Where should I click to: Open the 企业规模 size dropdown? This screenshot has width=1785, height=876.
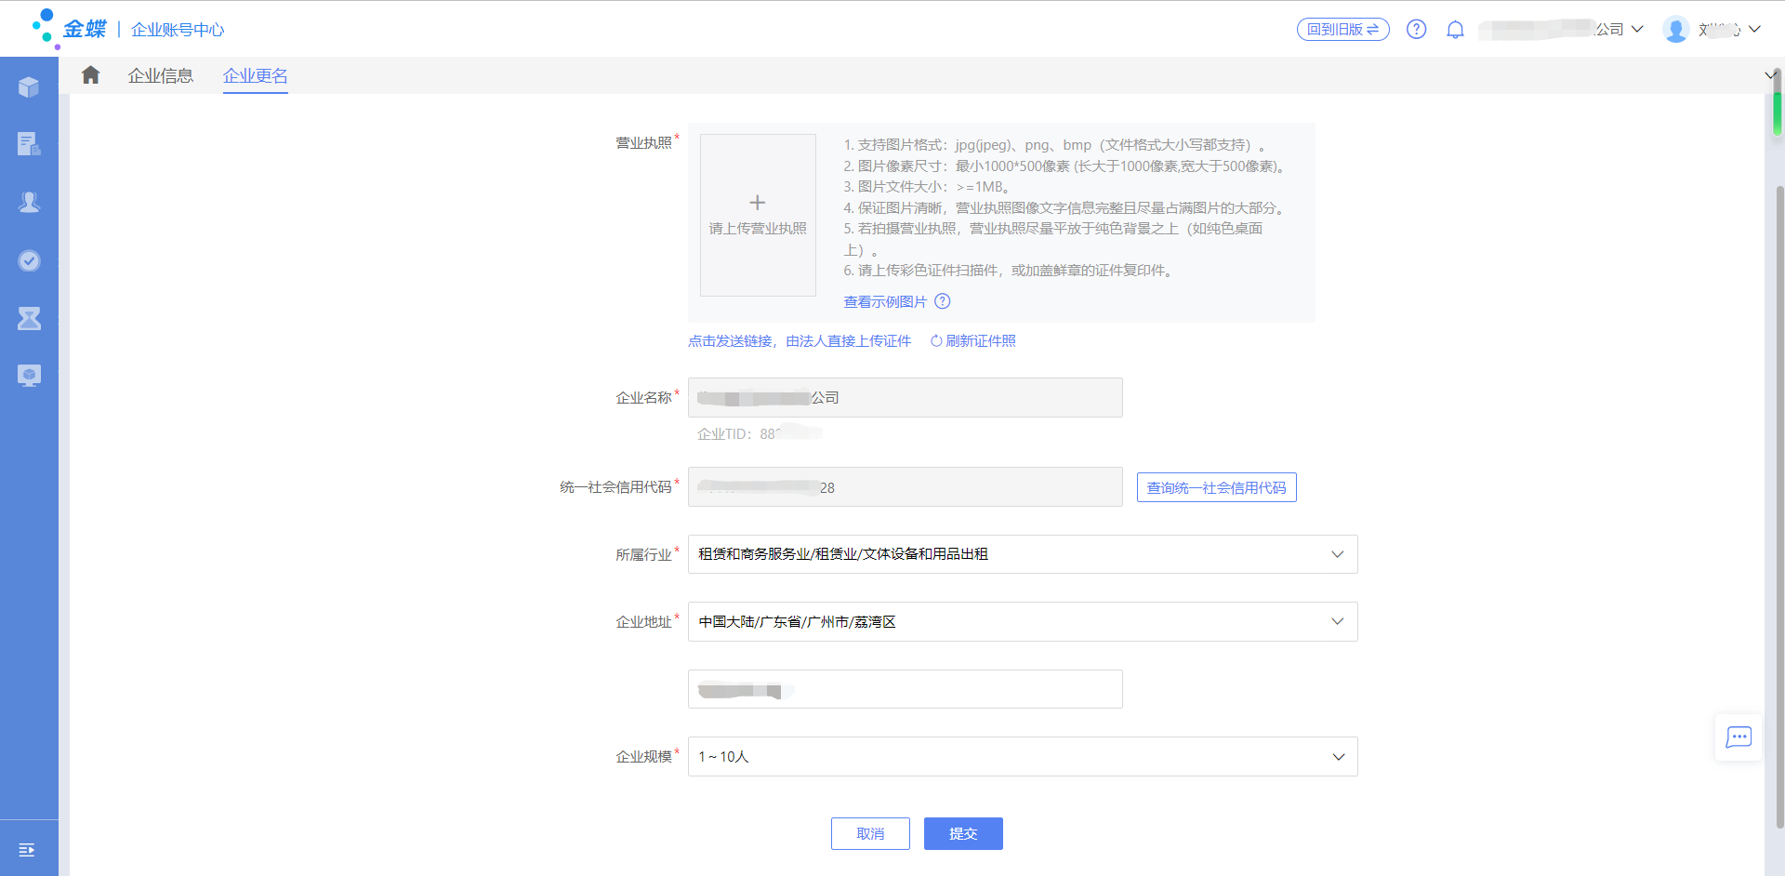1023,757
